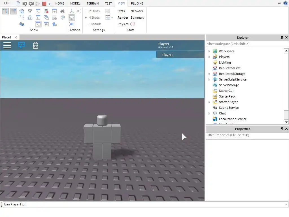289x217 pixels.
Task: Open the quick access toolbar customize dropdown
Action: [49, 4]
